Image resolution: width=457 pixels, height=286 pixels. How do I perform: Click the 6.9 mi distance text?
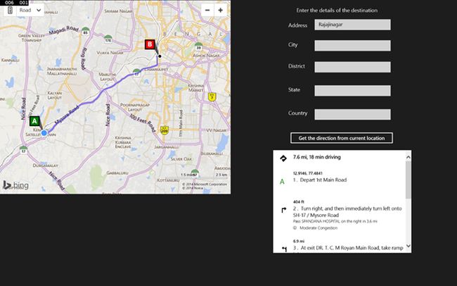[x=298, y=241]
